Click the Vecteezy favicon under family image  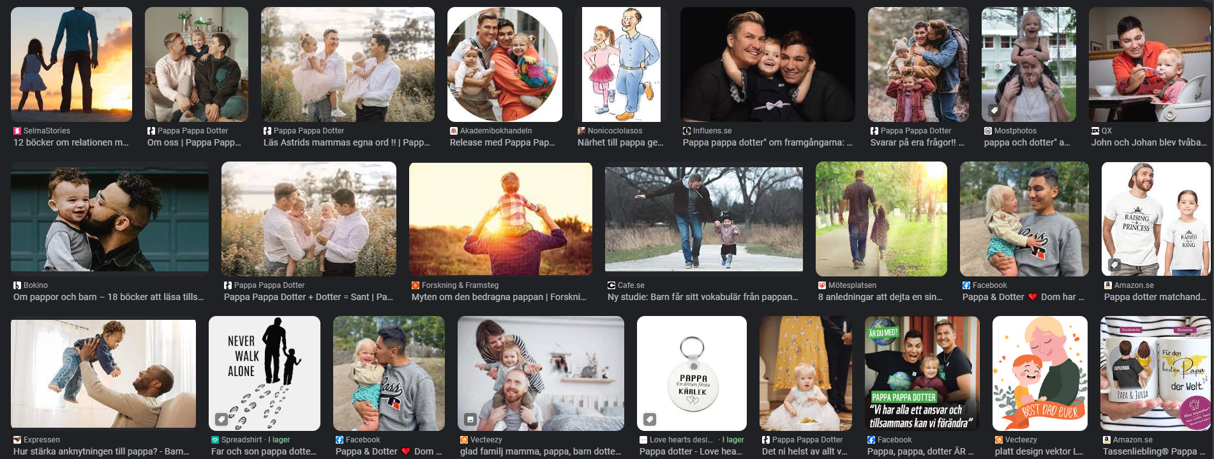(x=464, y=440)
